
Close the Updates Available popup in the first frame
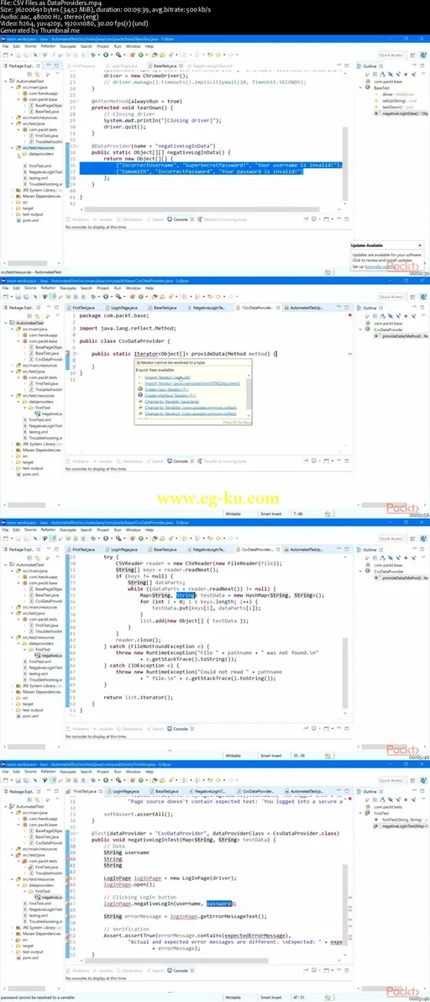[x=419, y=245]
